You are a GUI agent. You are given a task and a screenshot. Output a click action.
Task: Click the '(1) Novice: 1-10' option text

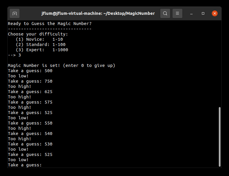pyautogui.click(x=39, y=39)
